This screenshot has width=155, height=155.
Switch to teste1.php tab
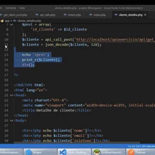[74, 15]
